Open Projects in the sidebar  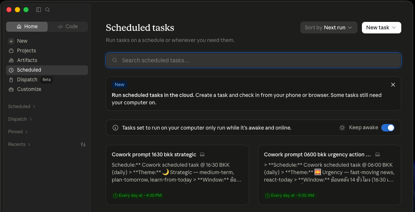[47, 50]
